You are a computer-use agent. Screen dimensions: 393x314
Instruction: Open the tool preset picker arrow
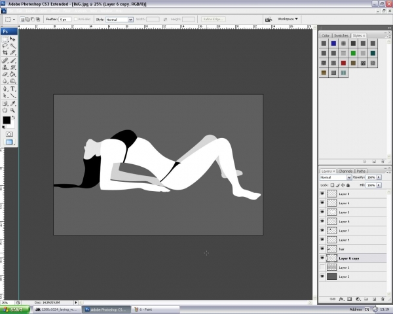(x=14, y=19)
